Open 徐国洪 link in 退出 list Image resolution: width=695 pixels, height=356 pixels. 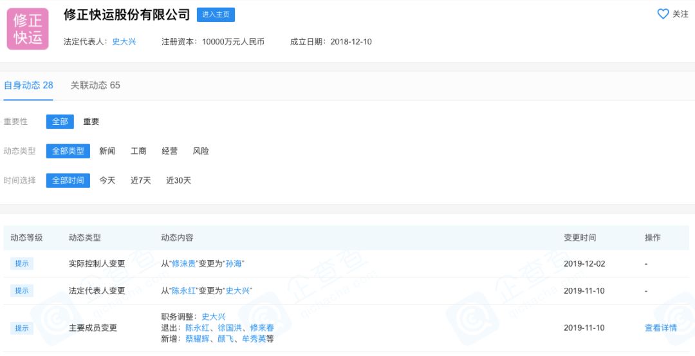(x=229, y=328)
